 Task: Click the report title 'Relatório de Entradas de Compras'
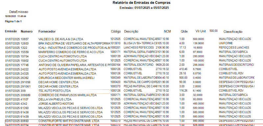pyautogui.click(x=141, y=3)
